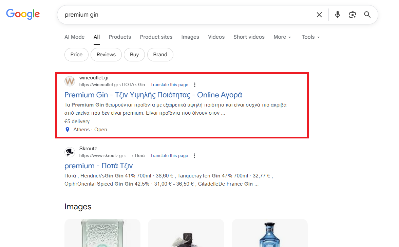
Task: Click Translate this page for Skroutz
Action: [169, 156]
